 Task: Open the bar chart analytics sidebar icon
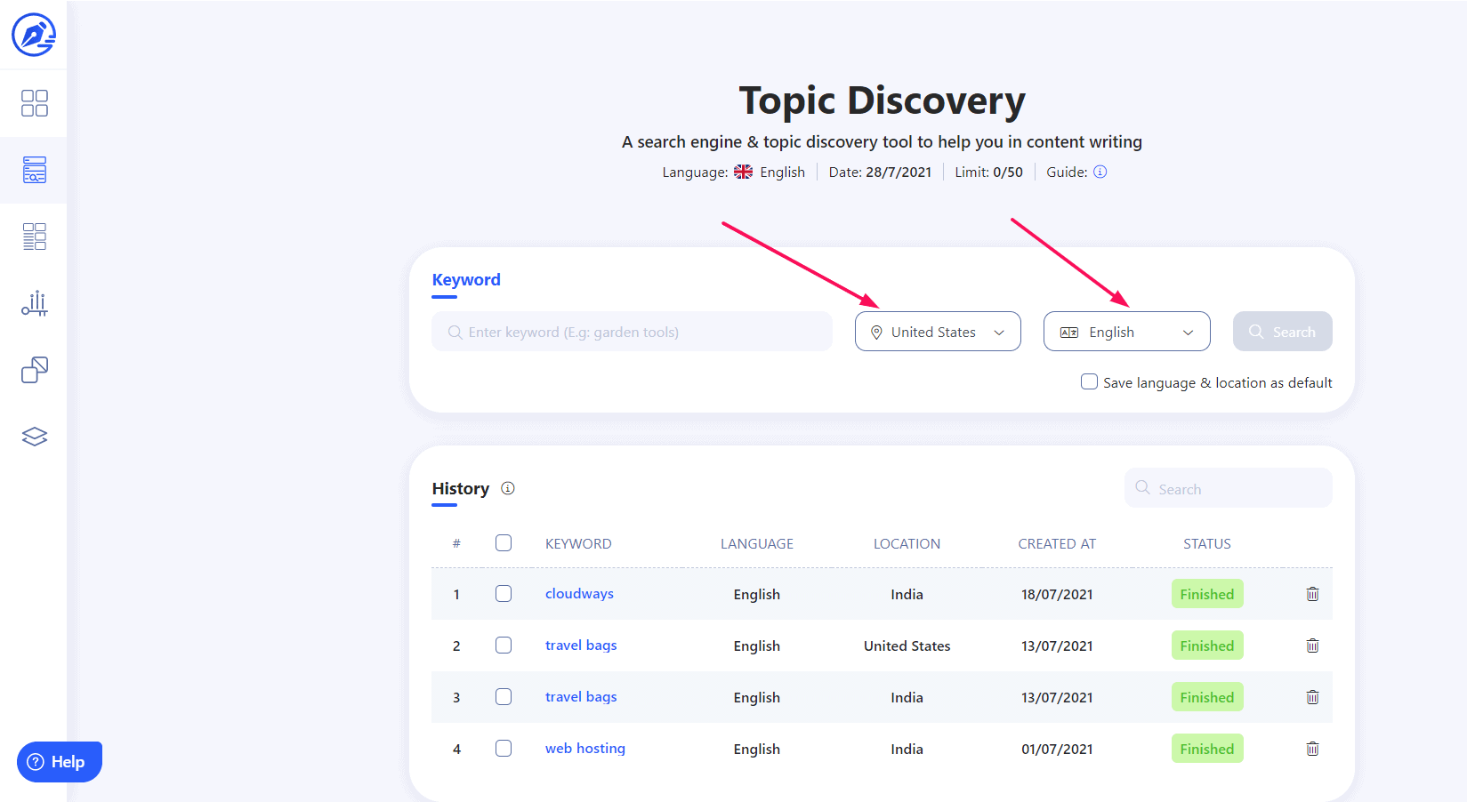click(34, 303)
